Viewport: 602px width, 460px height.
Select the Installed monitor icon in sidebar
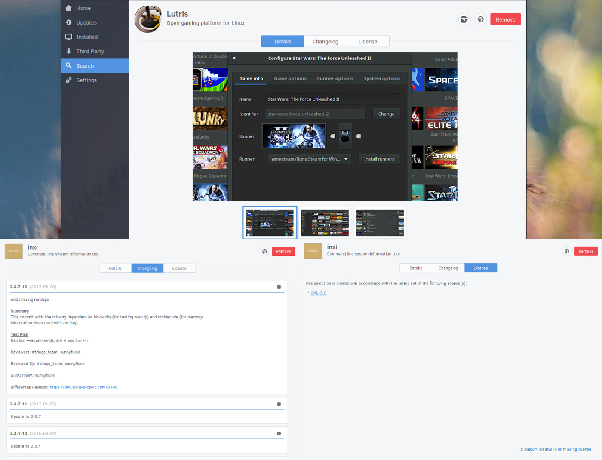(x=69, y=37)
